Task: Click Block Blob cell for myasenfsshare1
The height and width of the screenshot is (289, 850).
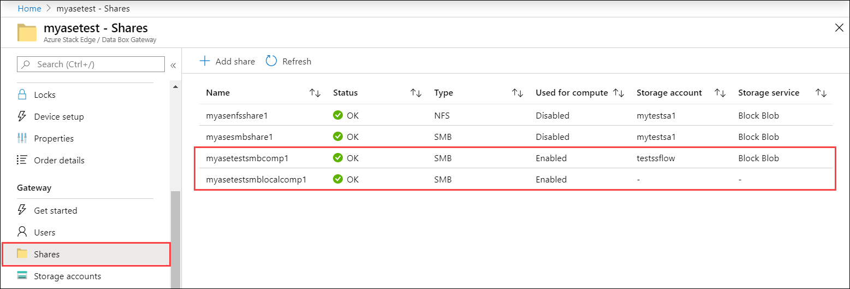Action: click(758, 115)
